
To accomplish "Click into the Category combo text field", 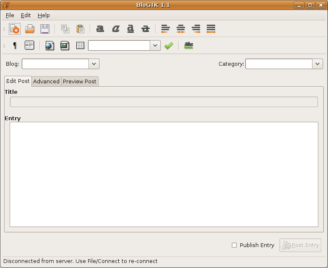I will pos(279,64).
